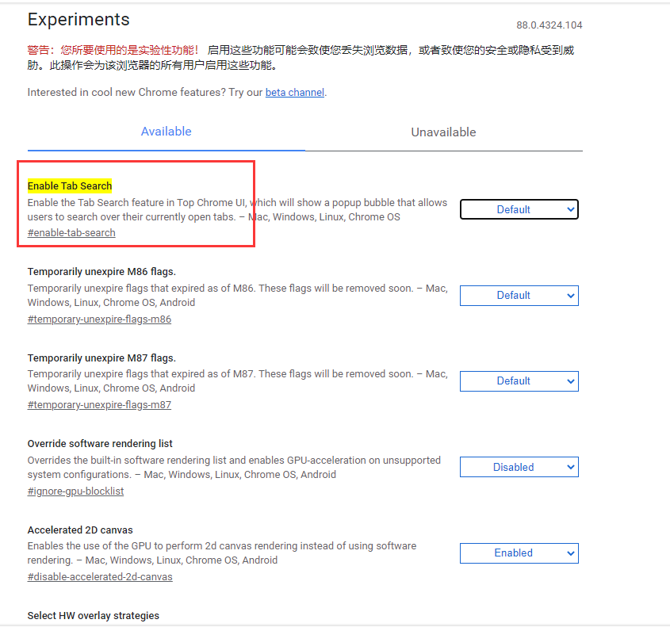
Task: Click the chevron on the Disabled dropdown
Action: tap(569, 467)
